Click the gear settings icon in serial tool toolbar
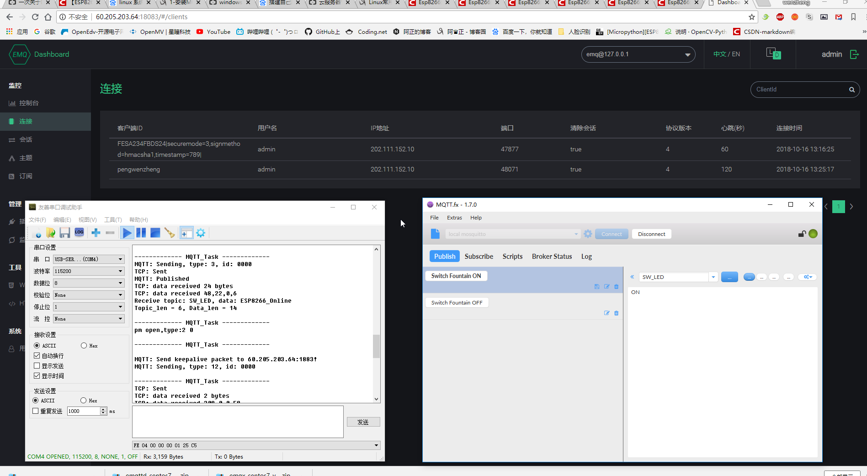The height and width of the screenshot is (476, 867). tap(201, 233)
